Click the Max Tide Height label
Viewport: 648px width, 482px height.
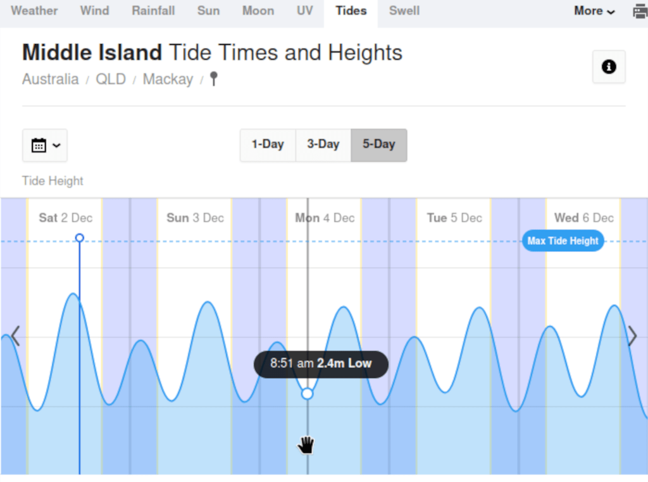pyautogui.click(x=563, y=241)
